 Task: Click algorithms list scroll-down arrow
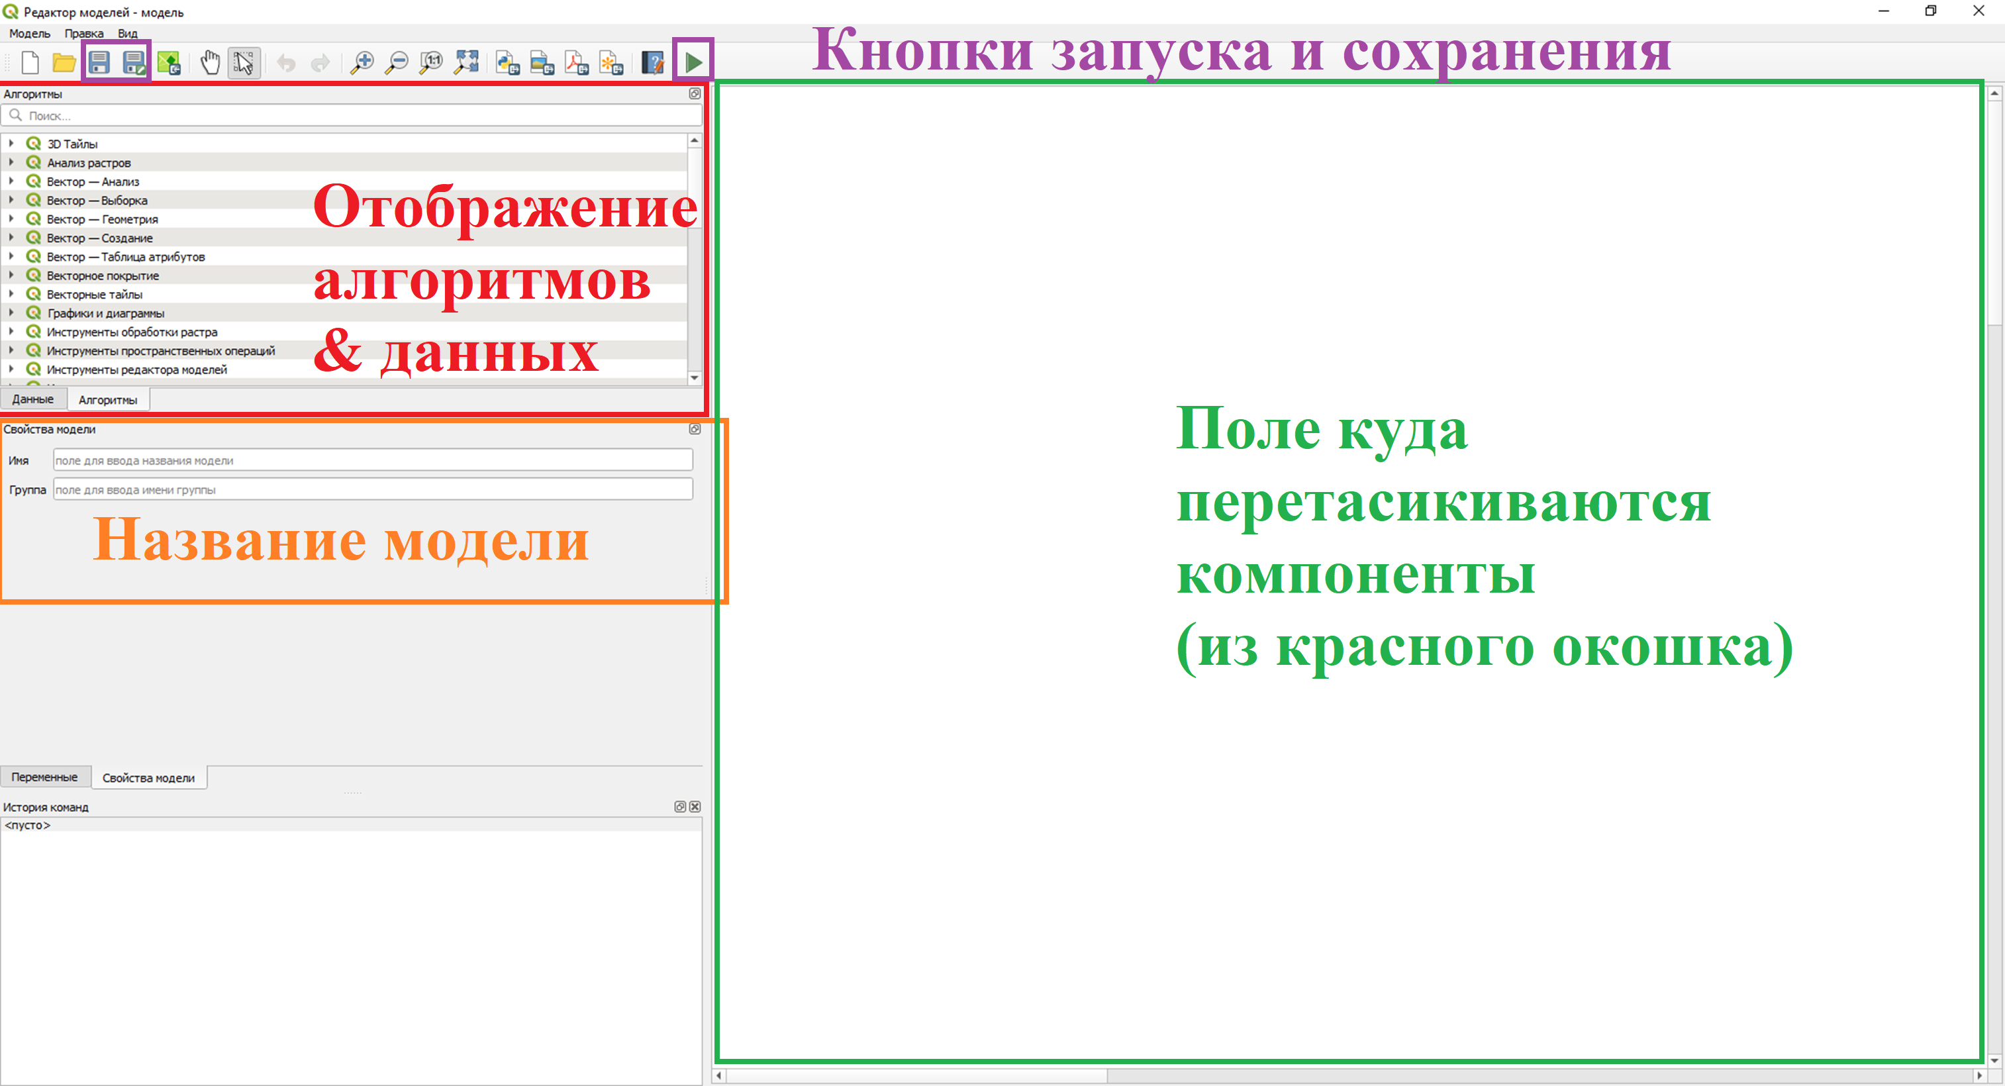695,377
